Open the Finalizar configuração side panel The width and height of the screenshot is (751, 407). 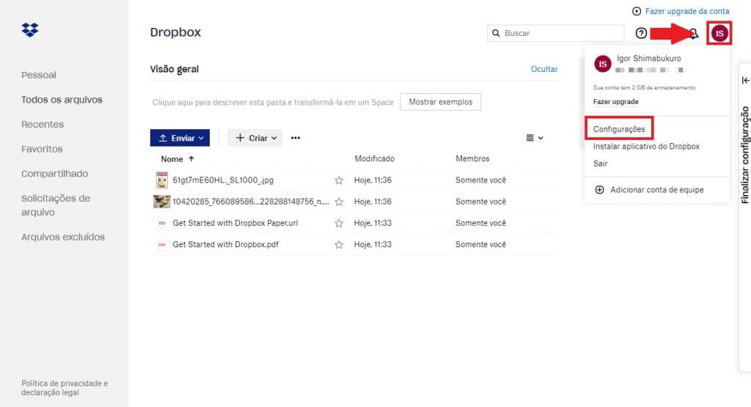point(745,155)
